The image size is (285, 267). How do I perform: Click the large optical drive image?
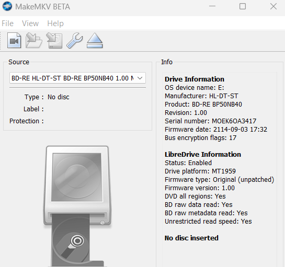point(77,206)
